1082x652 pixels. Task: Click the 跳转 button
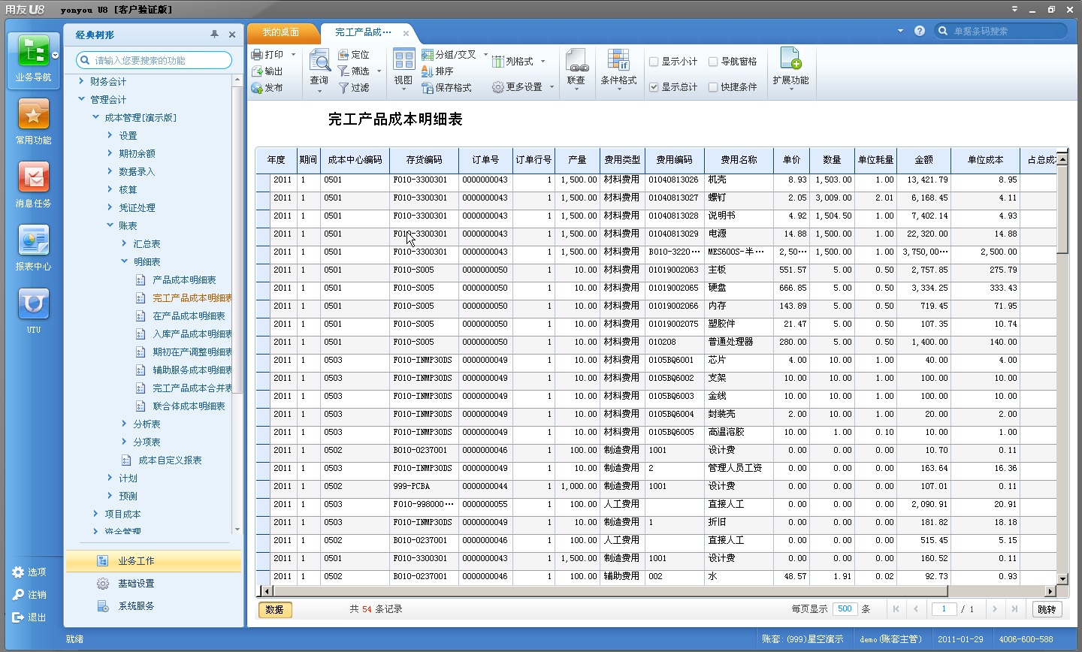[1047, 609]
